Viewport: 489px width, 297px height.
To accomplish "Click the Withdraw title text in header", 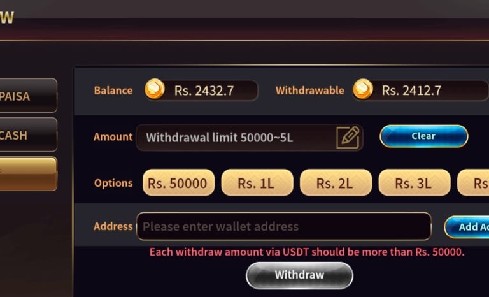I will [7, 17].
